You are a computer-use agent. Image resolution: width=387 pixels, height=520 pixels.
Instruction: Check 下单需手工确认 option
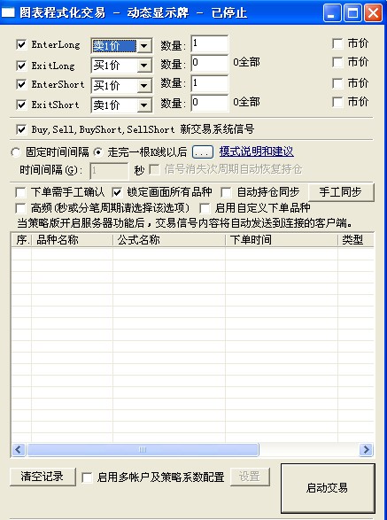coord(20,192)
